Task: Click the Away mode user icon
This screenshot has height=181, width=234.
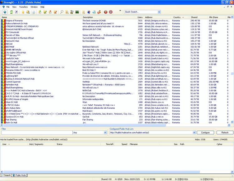Action: [x=99, y=12]
